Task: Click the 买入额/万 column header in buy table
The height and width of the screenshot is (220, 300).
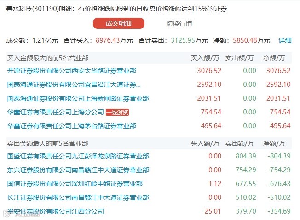Action: (x=205, y=58)
